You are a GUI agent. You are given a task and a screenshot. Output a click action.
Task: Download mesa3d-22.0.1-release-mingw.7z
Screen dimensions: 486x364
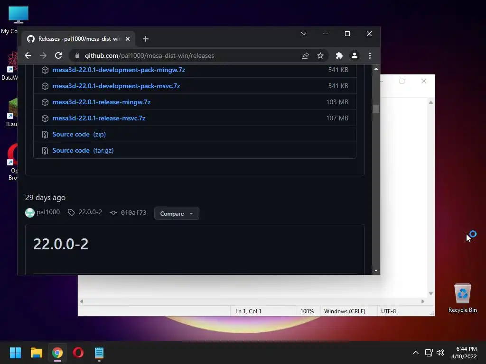click(102, 102)
